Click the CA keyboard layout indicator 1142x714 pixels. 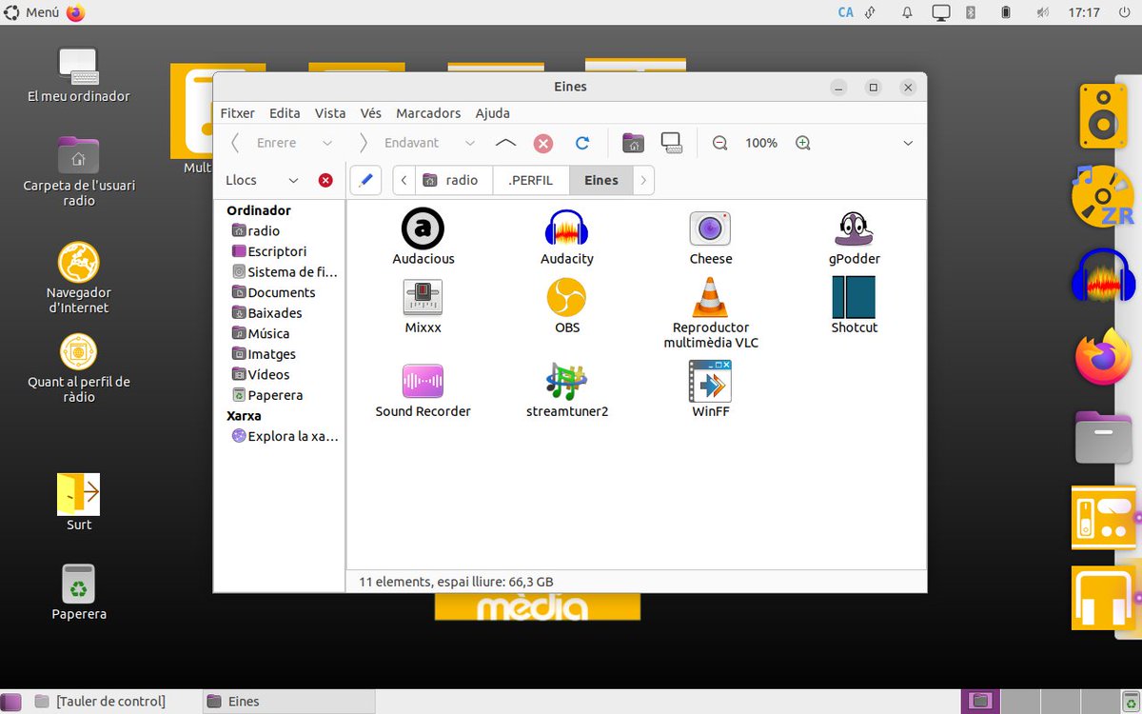tap(845, 12)
